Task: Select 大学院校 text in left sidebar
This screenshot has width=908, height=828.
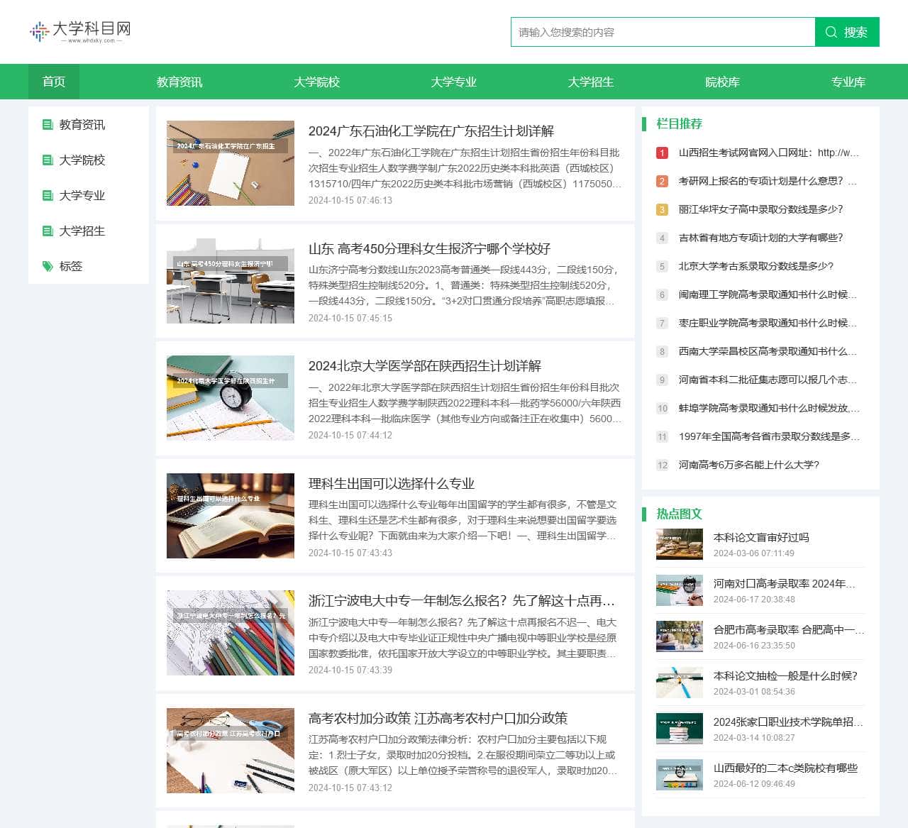Action: (x=82, y=160)
